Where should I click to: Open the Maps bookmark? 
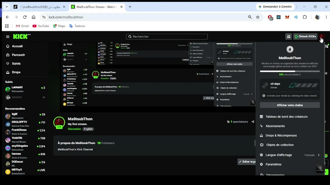59,26
